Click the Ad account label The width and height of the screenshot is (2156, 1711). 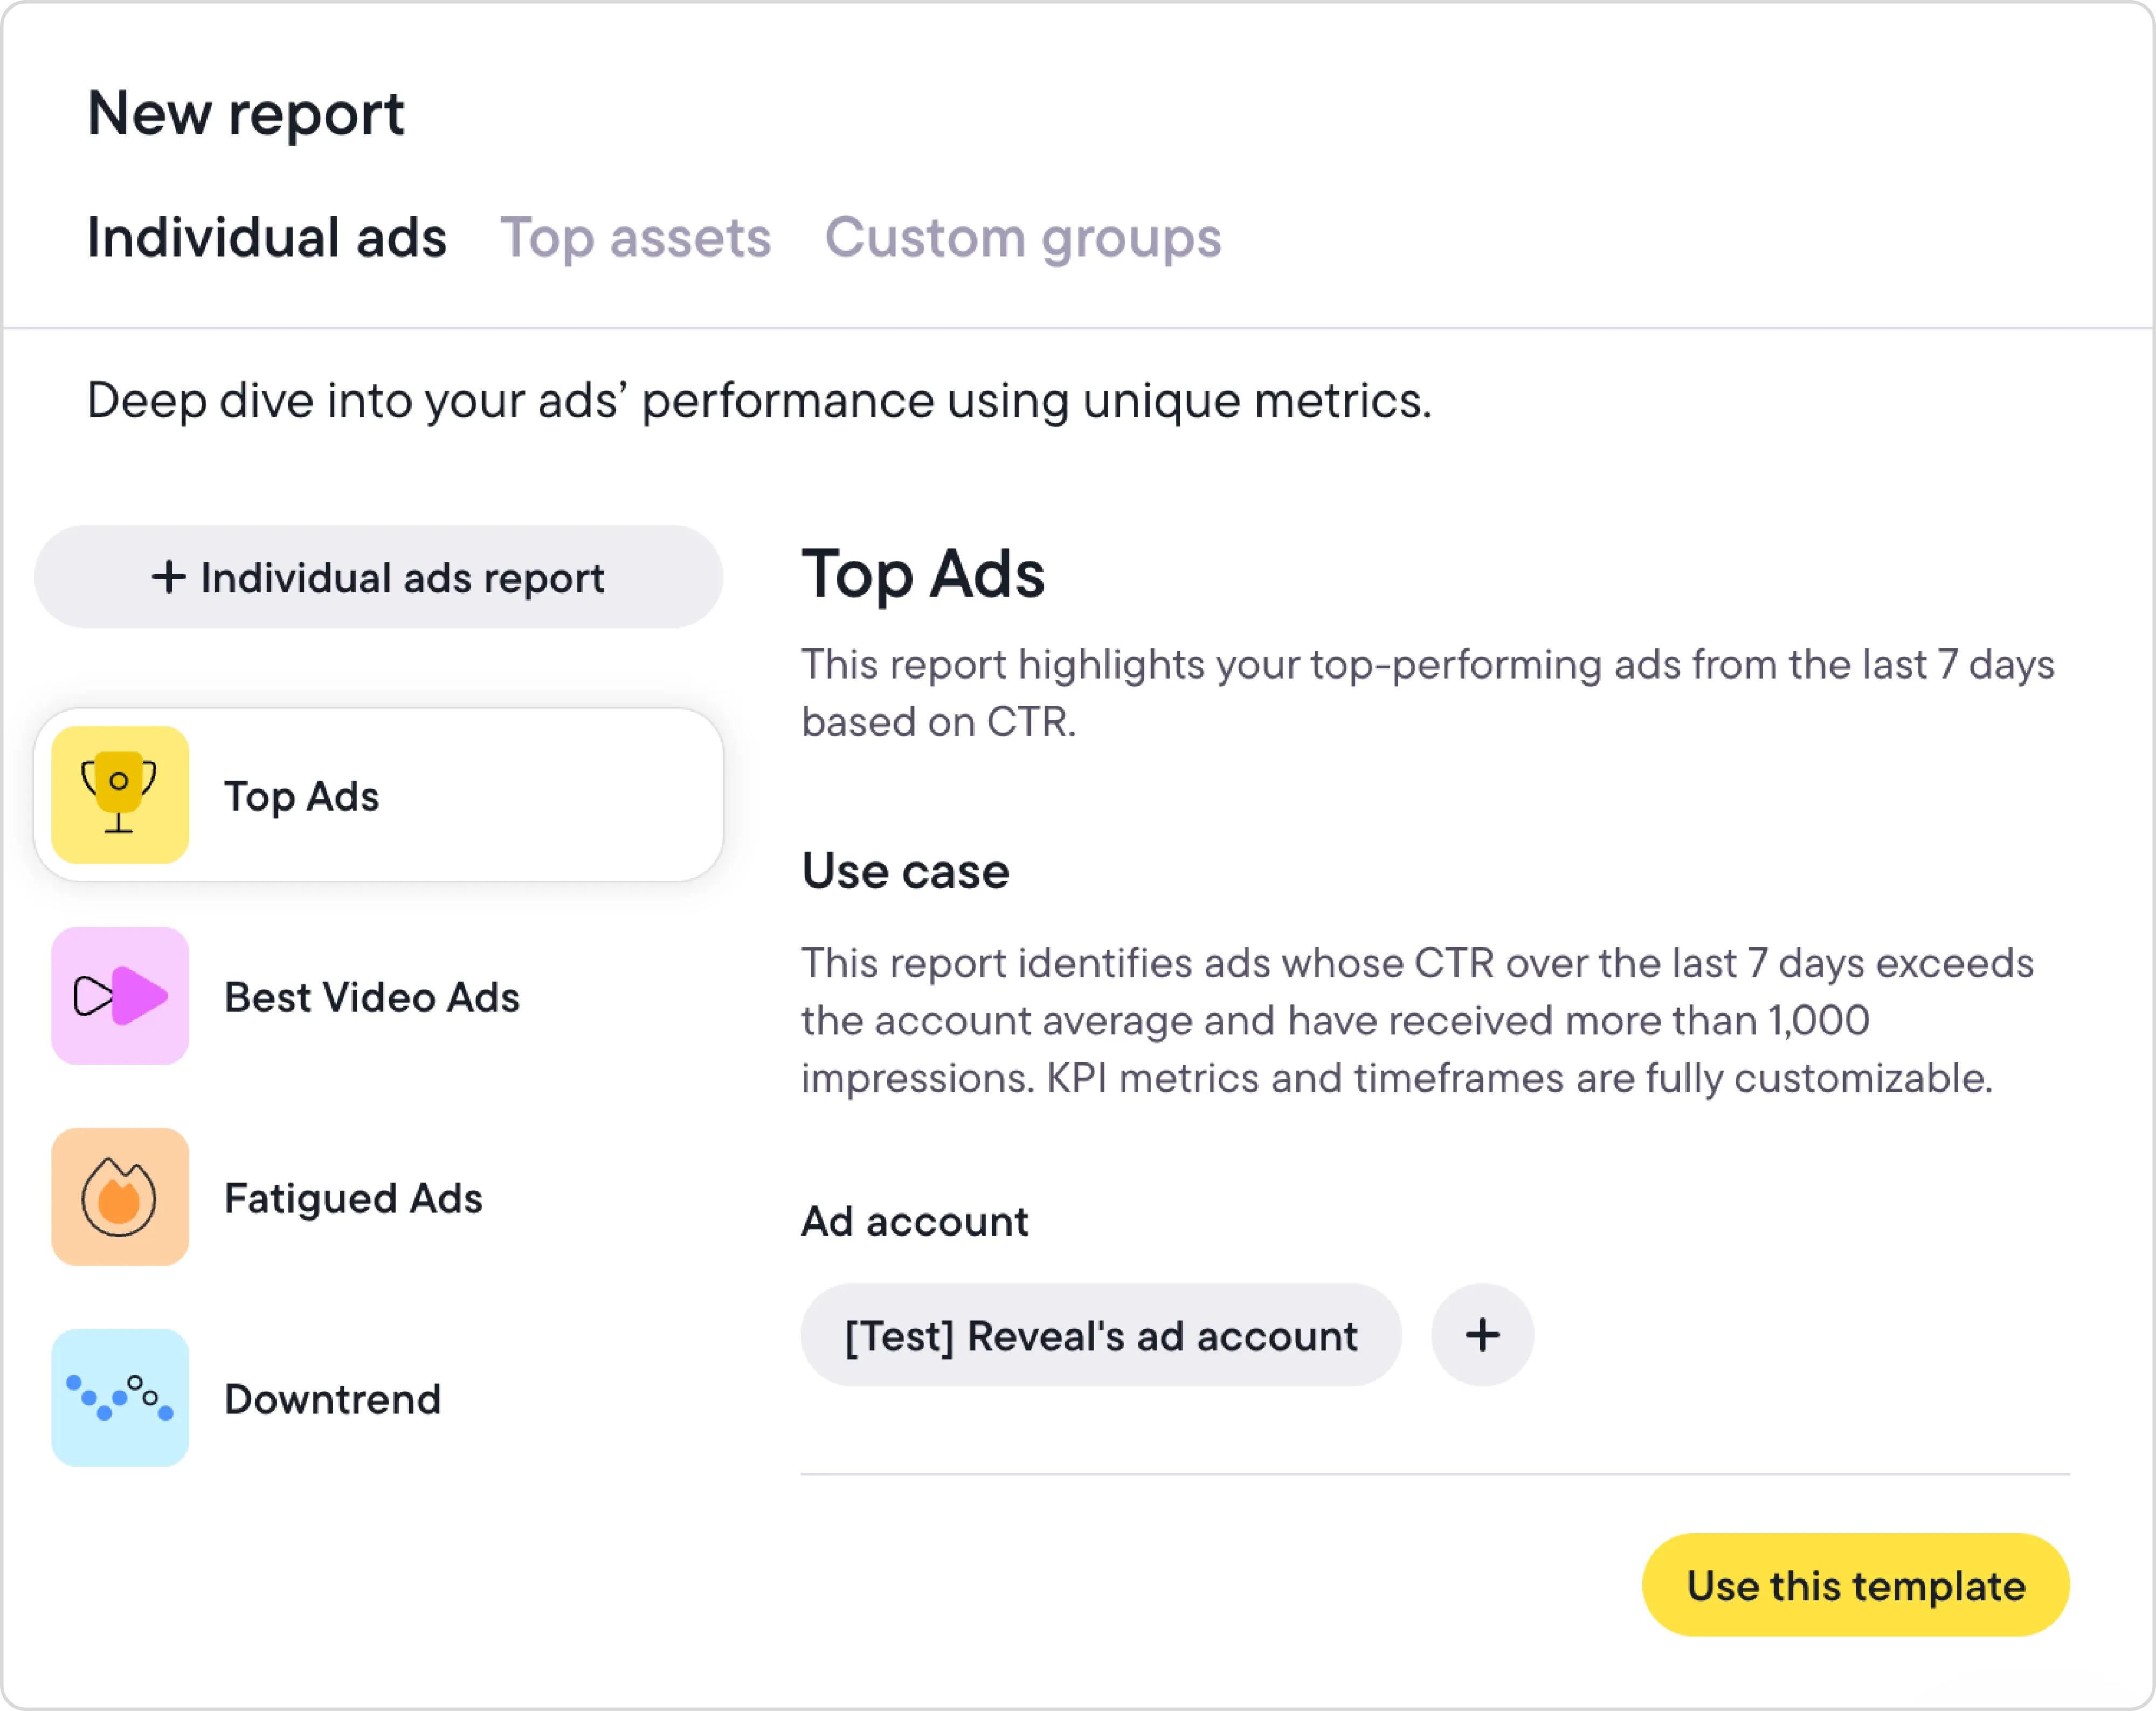pyautogui.click(x=914, y=1221)
